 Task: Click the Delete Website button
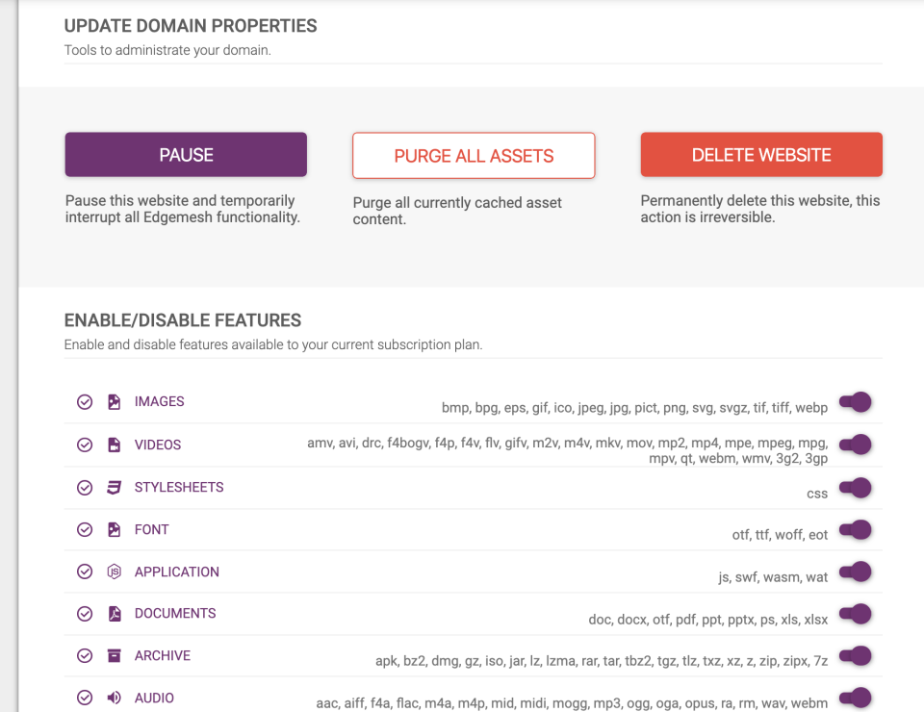(x=761, y=155)
